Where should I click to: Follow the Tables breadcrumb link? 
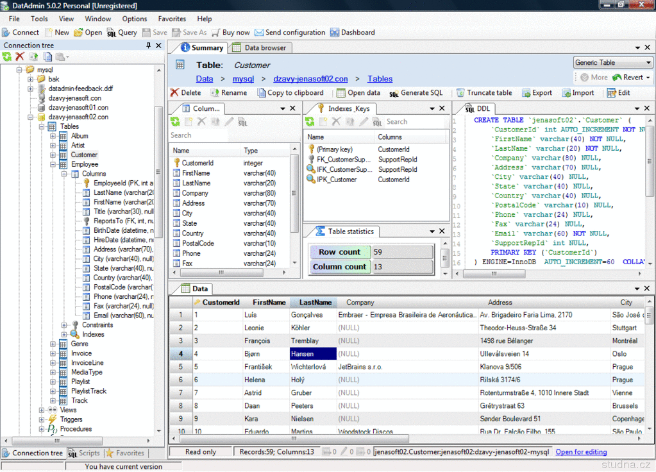pos(380,79)
